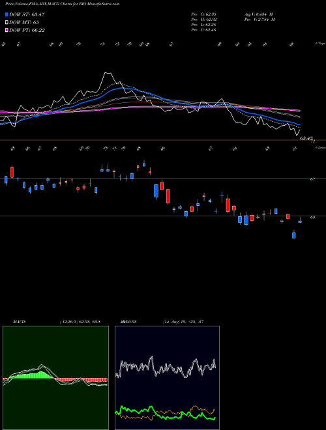The image size is (326, 430).
Task: Click the blue DOW ST legend swatch
Action: tap(7, 14)
